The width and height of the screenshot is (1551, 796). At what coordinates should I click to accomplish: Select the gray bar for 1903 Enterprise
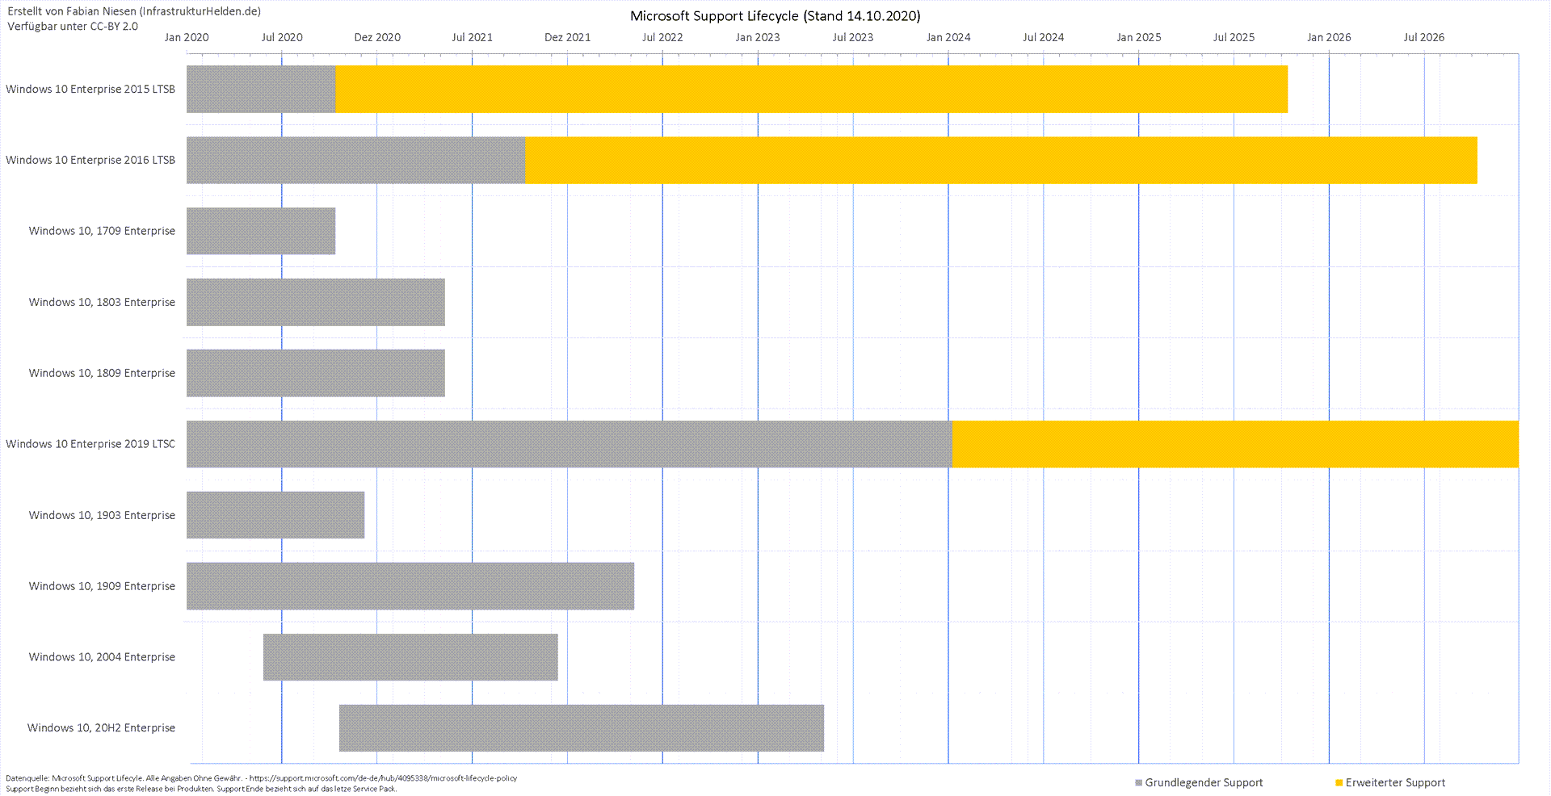[x=275, y=515]
